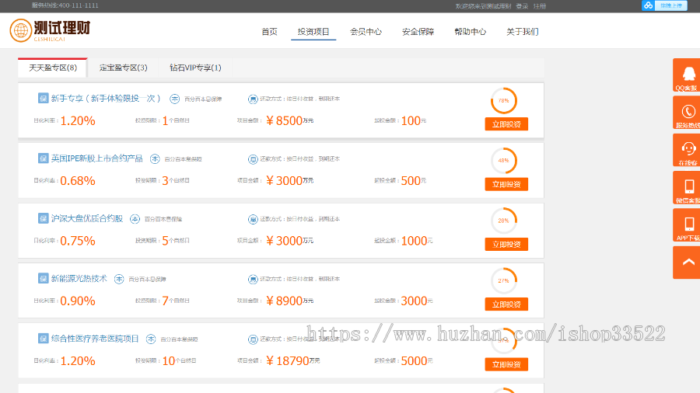This screenshot has width=700, height=393.
Task: Click repayment method icon in 新手专享 row
Action: click(253, 99)
